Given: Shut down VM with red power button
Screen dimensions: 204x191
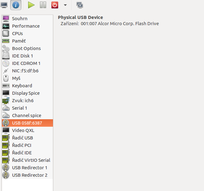Looking at the screenshot, I should click(55, 5).
